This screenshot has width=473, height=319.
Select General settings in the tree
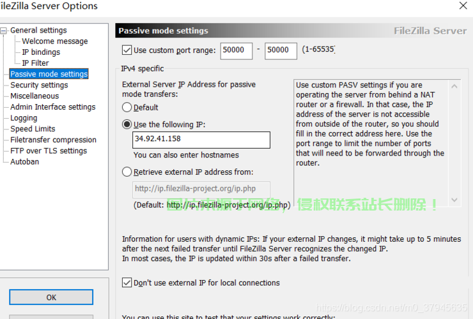point(38,31)
